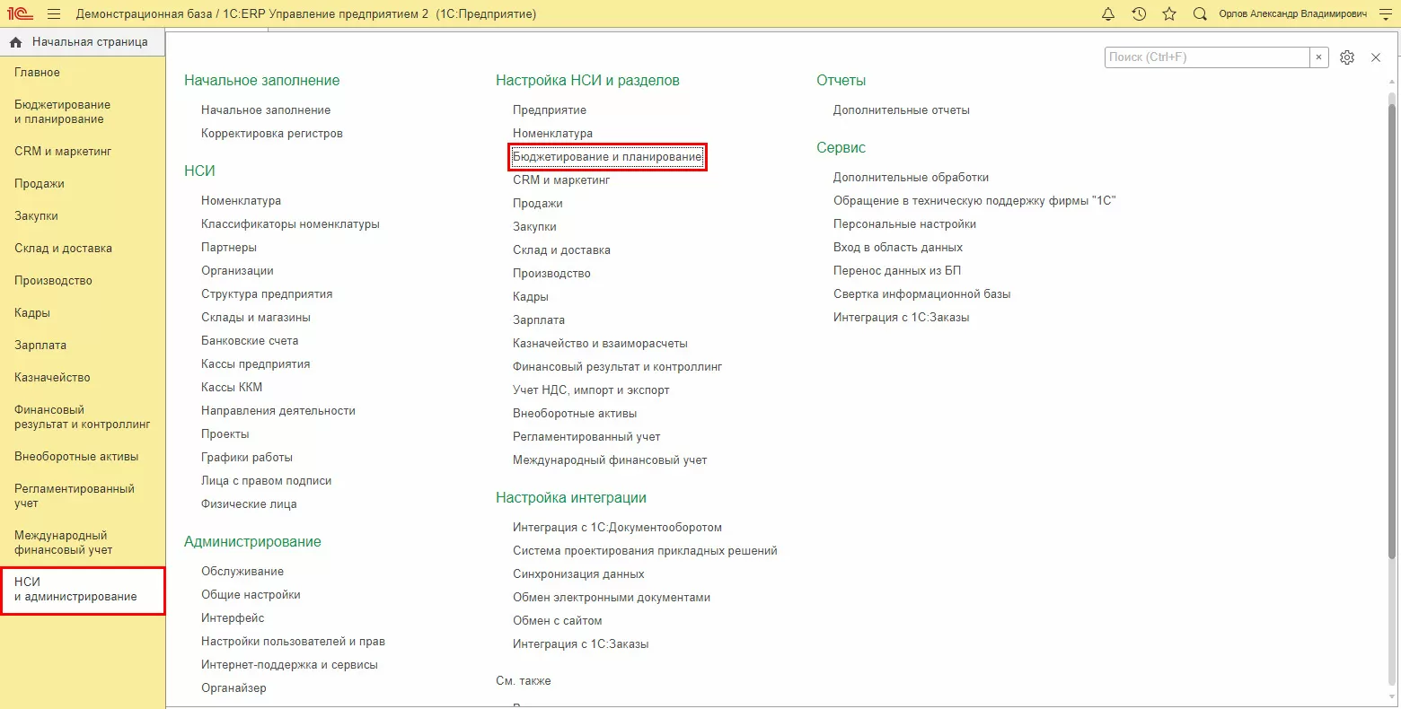Open Склады и магазины link
1401x709 pixels.
coord(256,318)
